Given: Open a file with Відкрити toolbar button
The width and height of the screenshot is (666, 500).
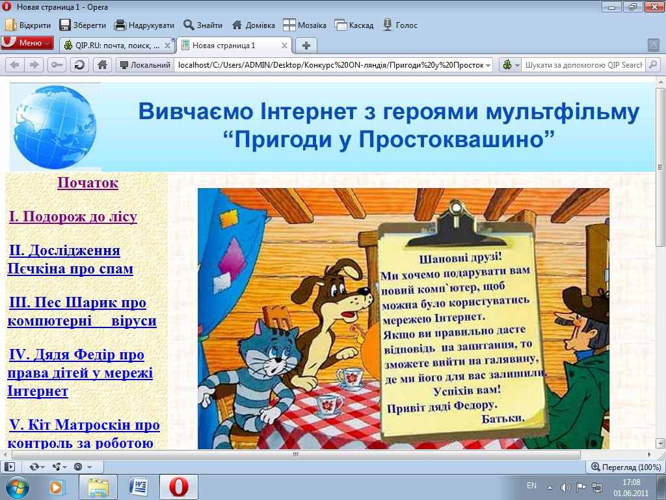Looking at the screenshot, I should pos(28,25).
